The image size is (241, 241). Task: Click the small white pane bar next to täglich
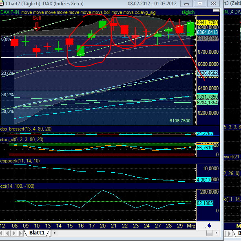(216, 11)
